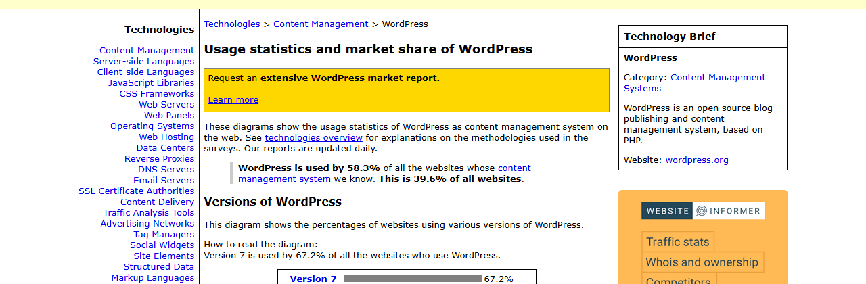
Task: Click the page title about WordPress market share
Action: pyautogui.click(x=368, y=49)
